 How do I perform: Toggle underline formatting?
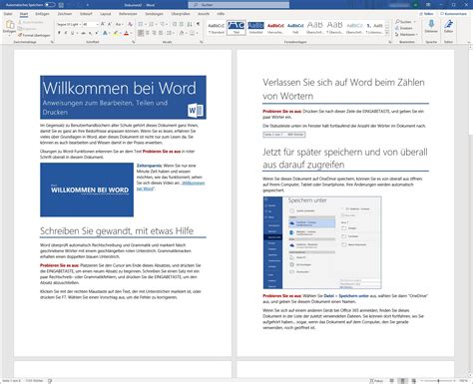(x=73, y=33)
